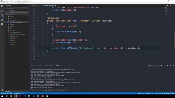Screen dimensions: 175x98
Task: Open the Source Control view
Action: 2,15
